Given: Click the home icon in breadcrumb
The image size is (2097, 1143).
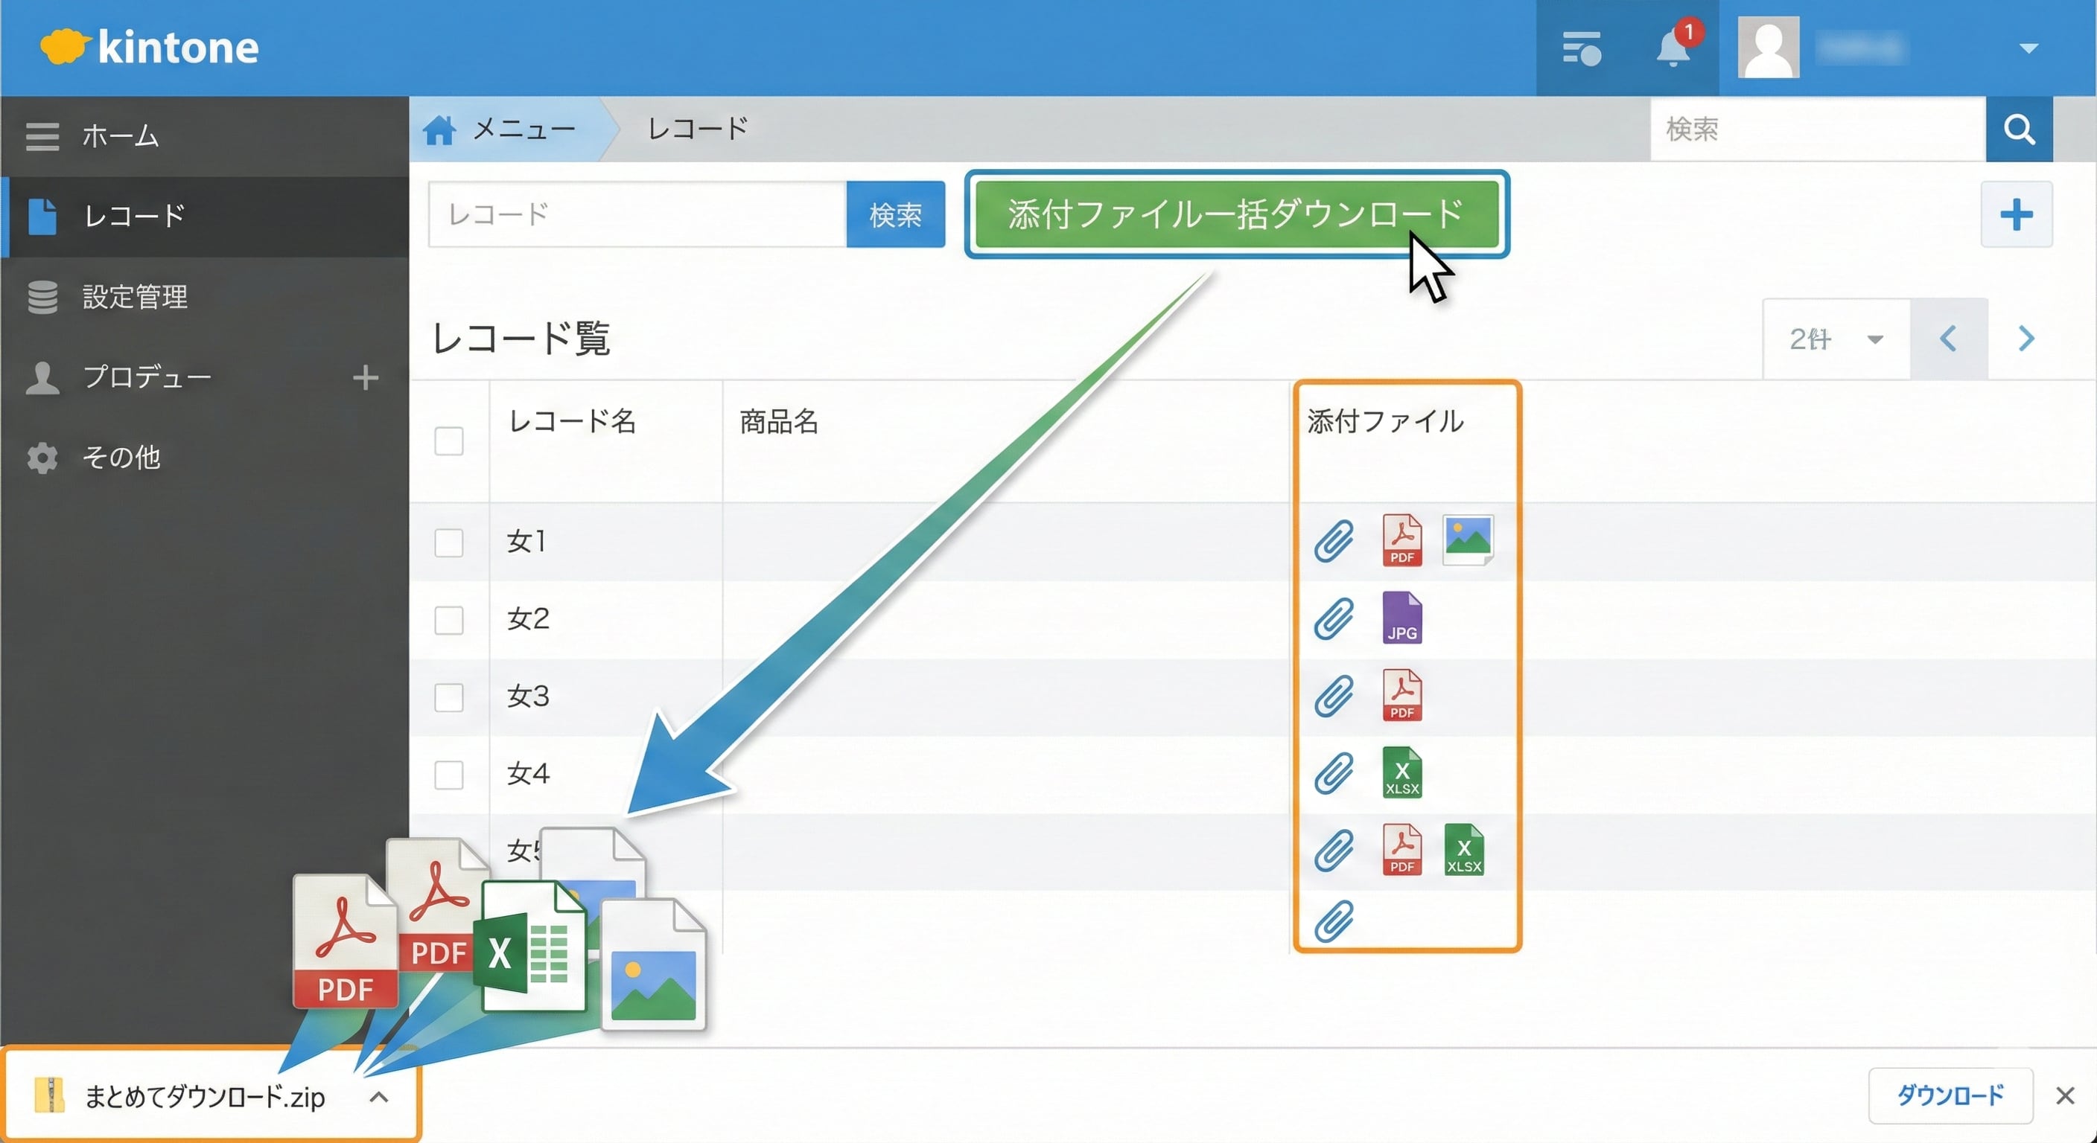Looking at the screenshot, I should [439, 129].
